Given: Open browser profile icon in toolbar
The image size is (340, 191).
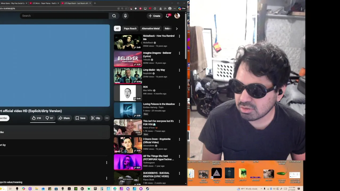Looking at the screenshot, I should 170,8.
